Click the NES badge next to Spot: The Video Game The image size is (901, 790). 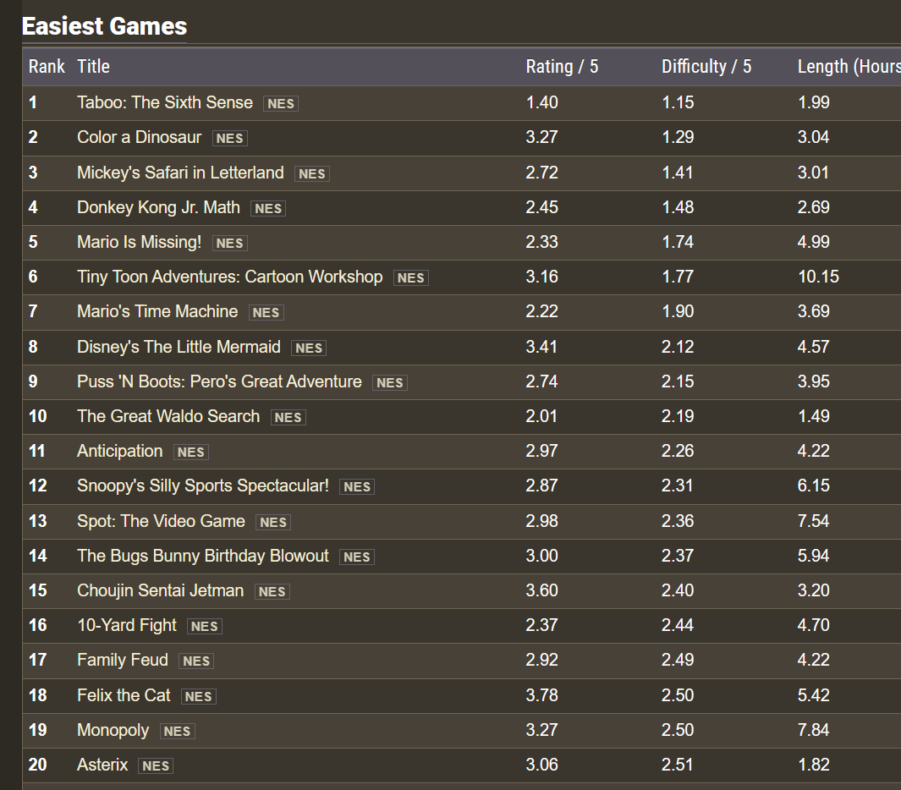click(x=272, y=522)
